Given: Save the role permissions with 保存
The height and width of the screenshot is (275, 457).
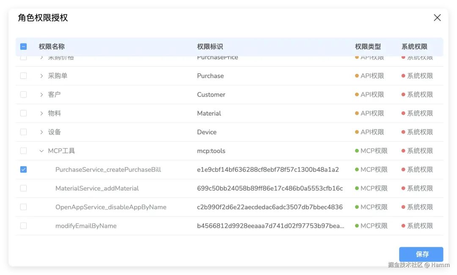Looking at the screenshot, I should 421,254.
